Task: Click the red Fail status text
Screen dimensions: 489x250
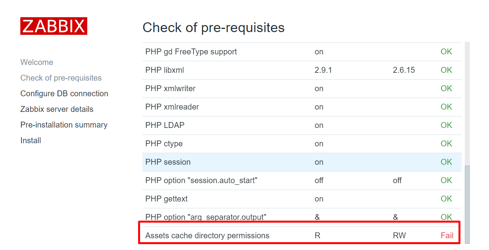Action: point(447,236)
